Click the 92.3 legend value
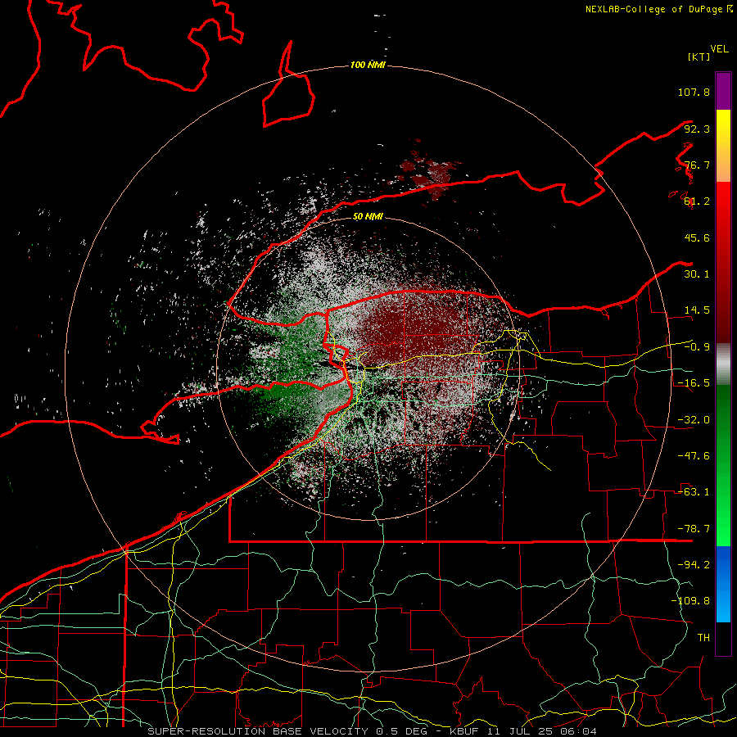This screenshot has height=737, width=737. coord(697,129)
